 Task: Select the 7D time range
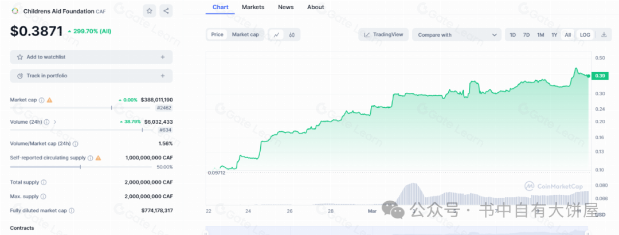point(526,35)
